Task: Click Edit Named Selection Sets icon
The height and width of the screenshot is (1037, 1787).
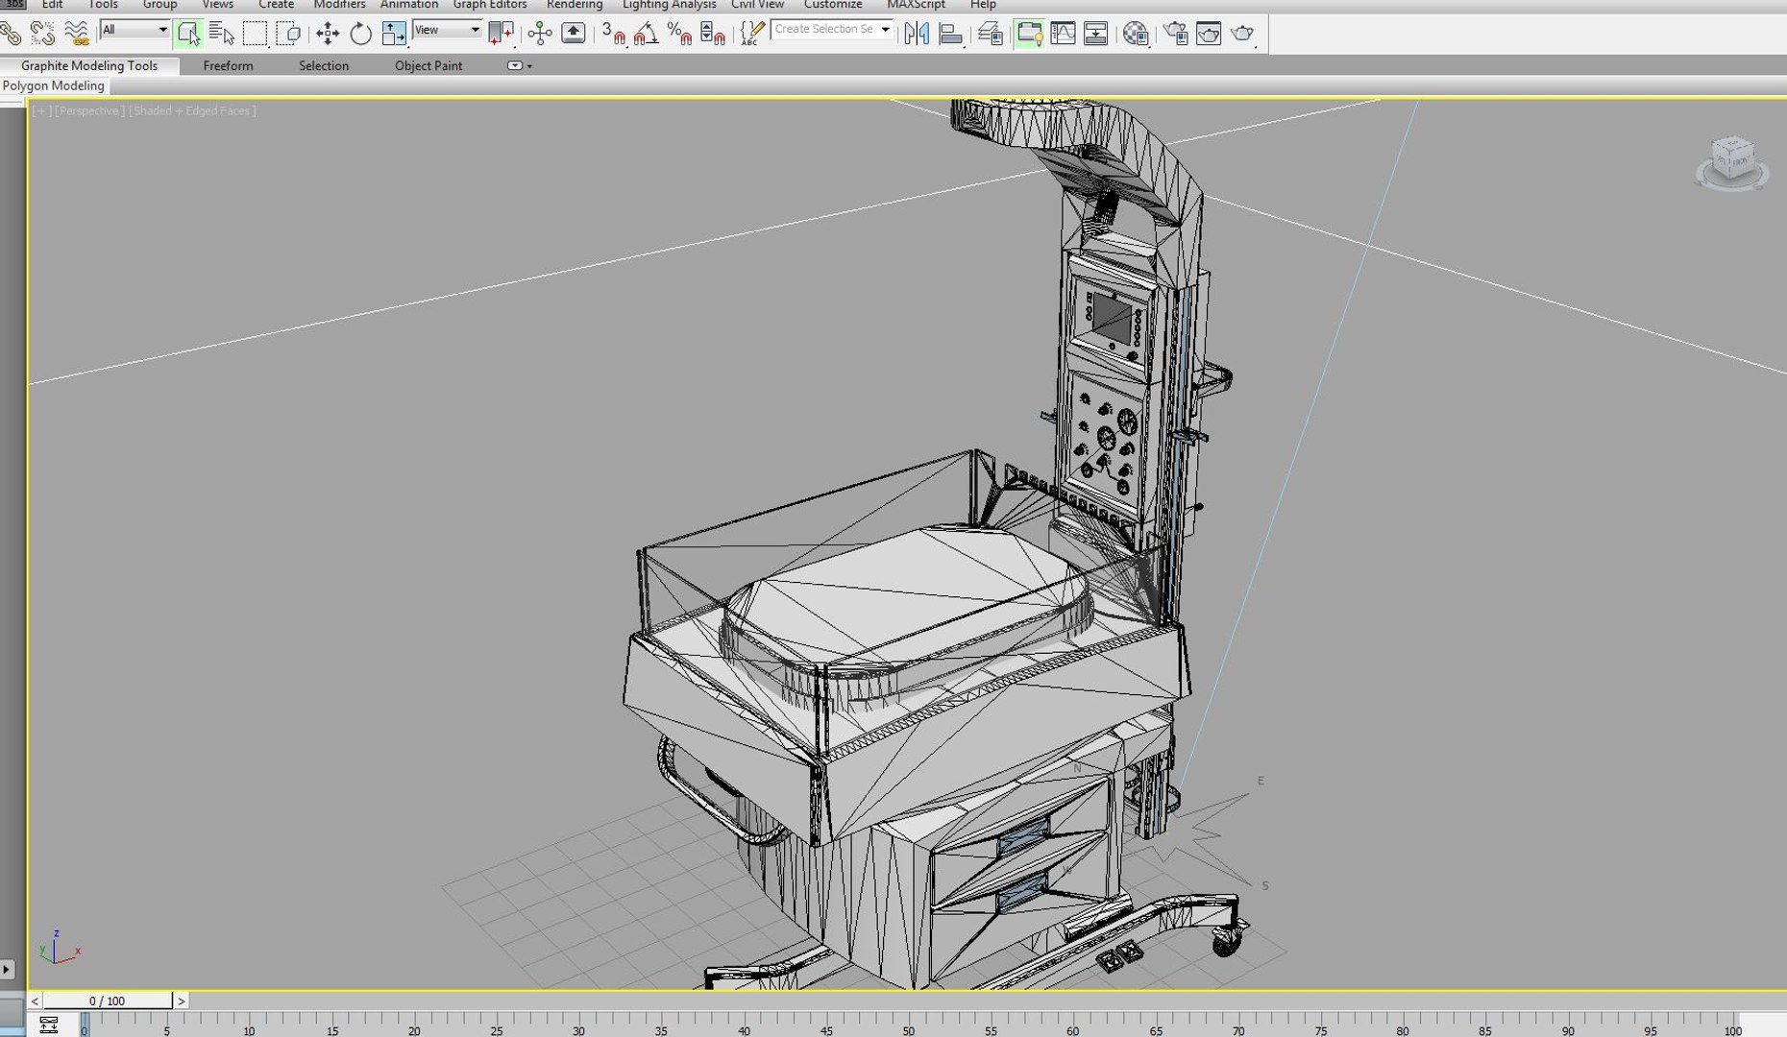Action: [752, 34]
